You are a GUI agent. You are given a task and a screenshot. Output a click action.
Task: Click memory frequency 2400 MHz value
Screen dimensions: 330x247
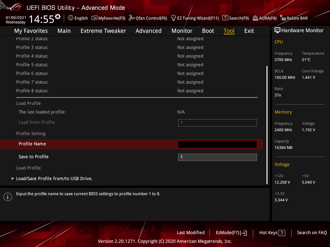tap(283, 130)
